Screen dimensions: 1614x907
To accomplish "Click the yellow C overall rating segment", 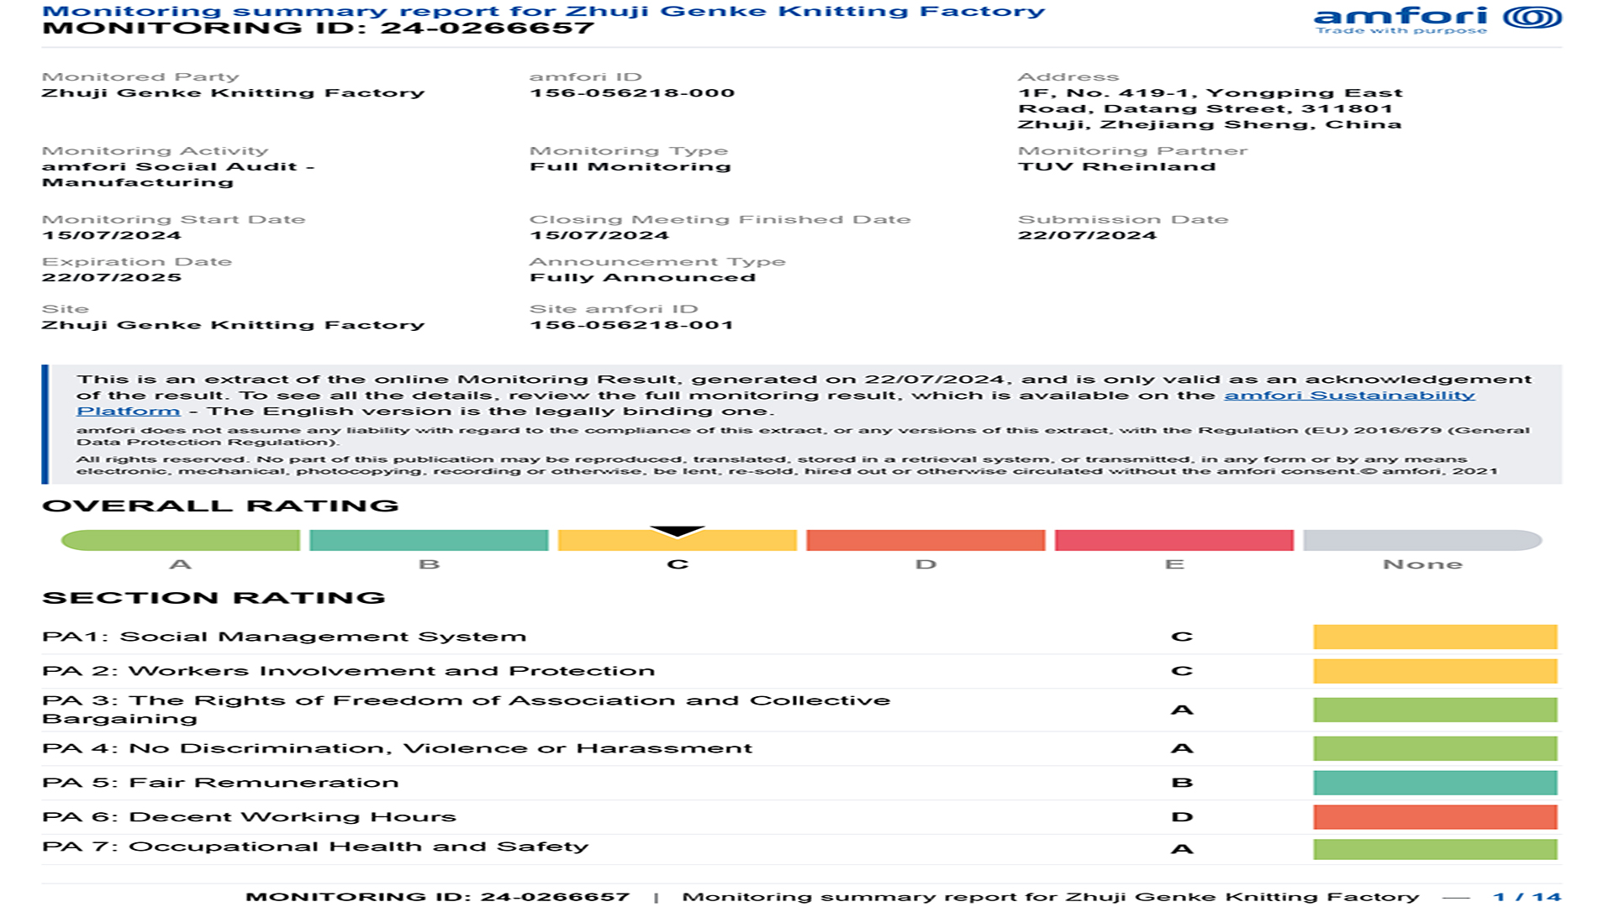I will click(x=678, y=540).
